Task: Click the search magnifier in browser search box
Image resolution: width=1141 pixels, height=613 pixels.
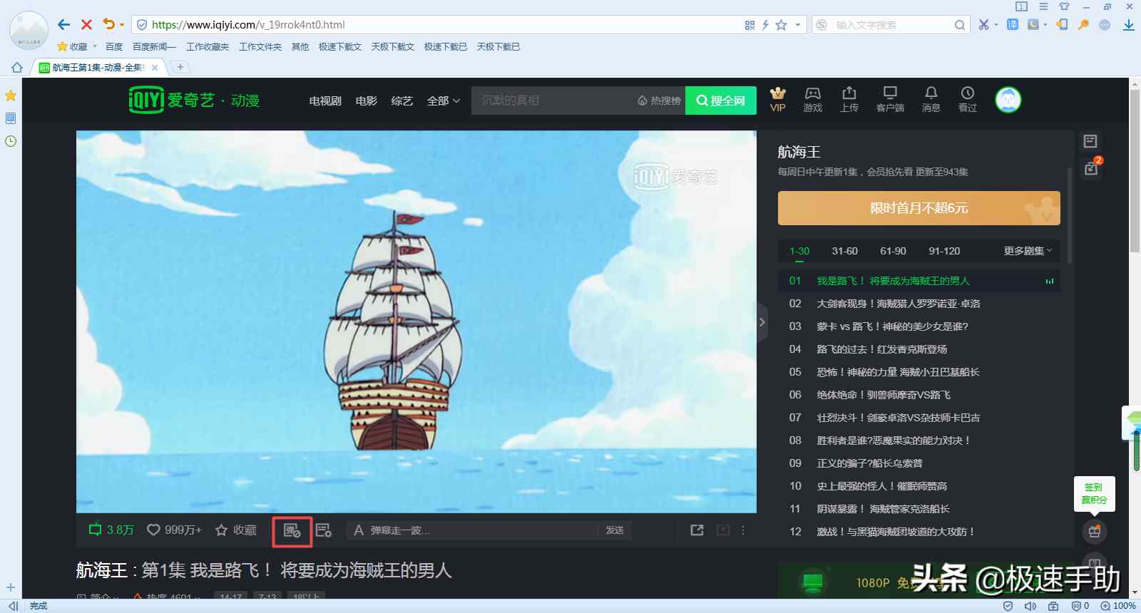Action: pos(960,25)
